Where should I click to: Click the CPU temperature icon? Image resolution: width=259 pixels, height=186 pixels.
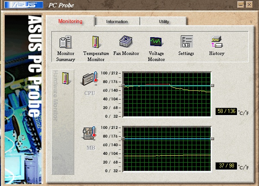(x=90, y=79)
